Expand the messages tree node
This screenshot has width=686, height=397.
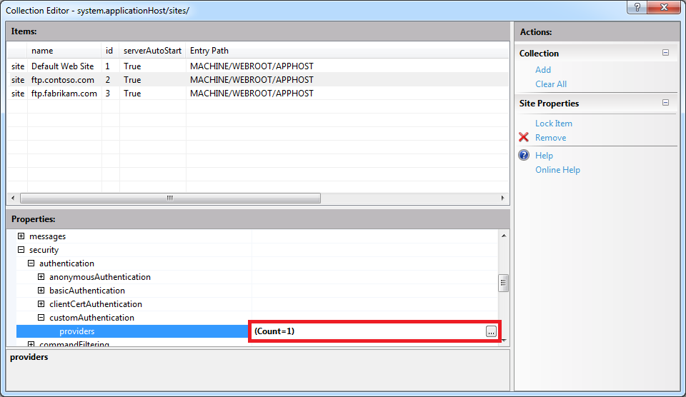(x=21, y=236)
